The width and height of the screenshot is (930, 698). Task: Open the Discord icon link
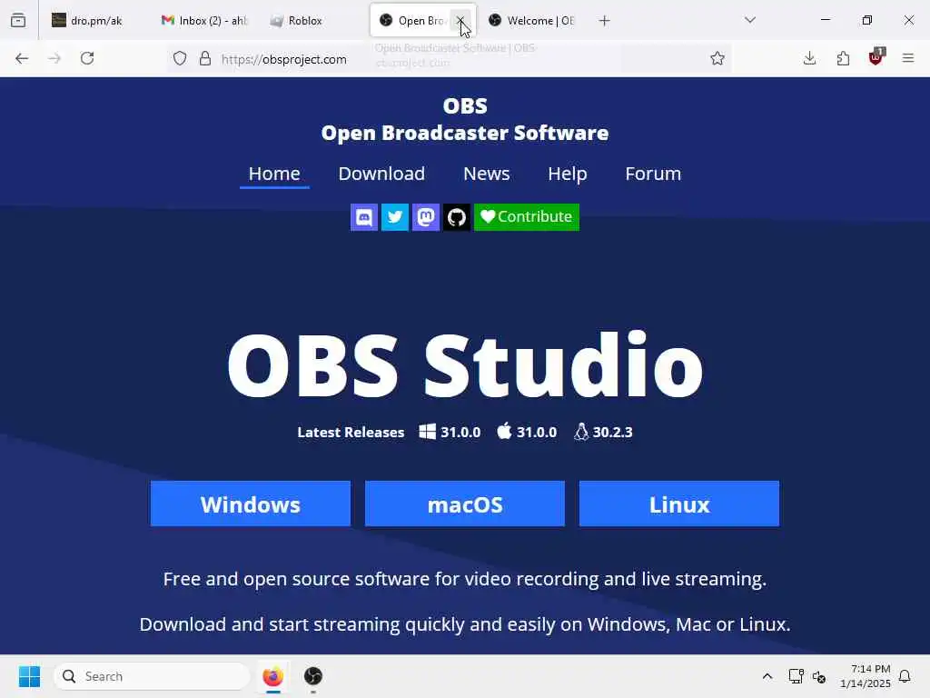(364, 217)
